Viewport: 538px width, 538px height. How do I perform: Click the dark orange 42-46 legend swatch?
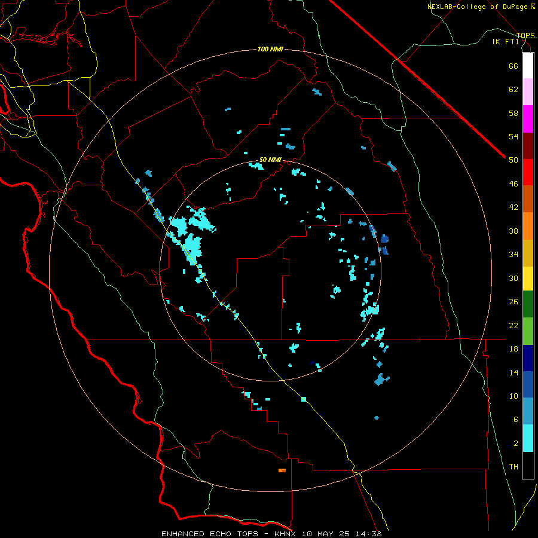(528, 198)
